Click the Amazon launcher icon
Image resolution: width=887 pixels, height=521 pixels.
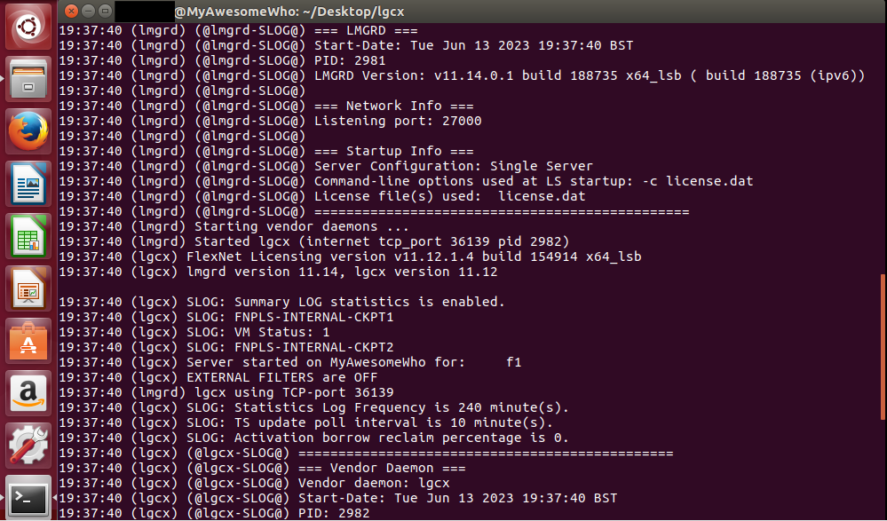[x=28, y=394]
